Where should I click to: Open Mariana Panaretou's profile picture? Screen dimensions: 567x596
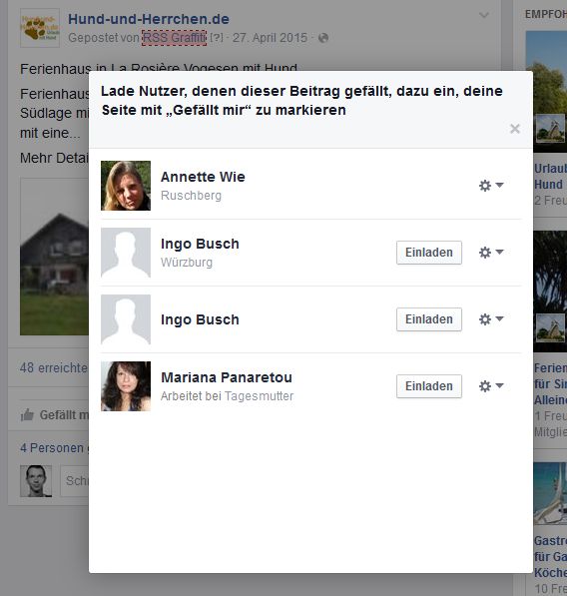tap(126, 386)
